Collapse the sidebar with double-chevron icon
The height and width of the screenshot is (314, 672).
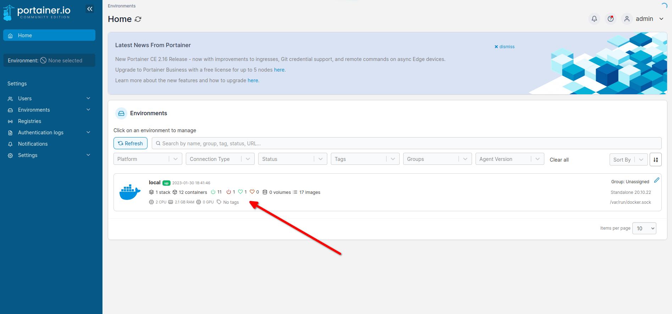coord(90,9)
